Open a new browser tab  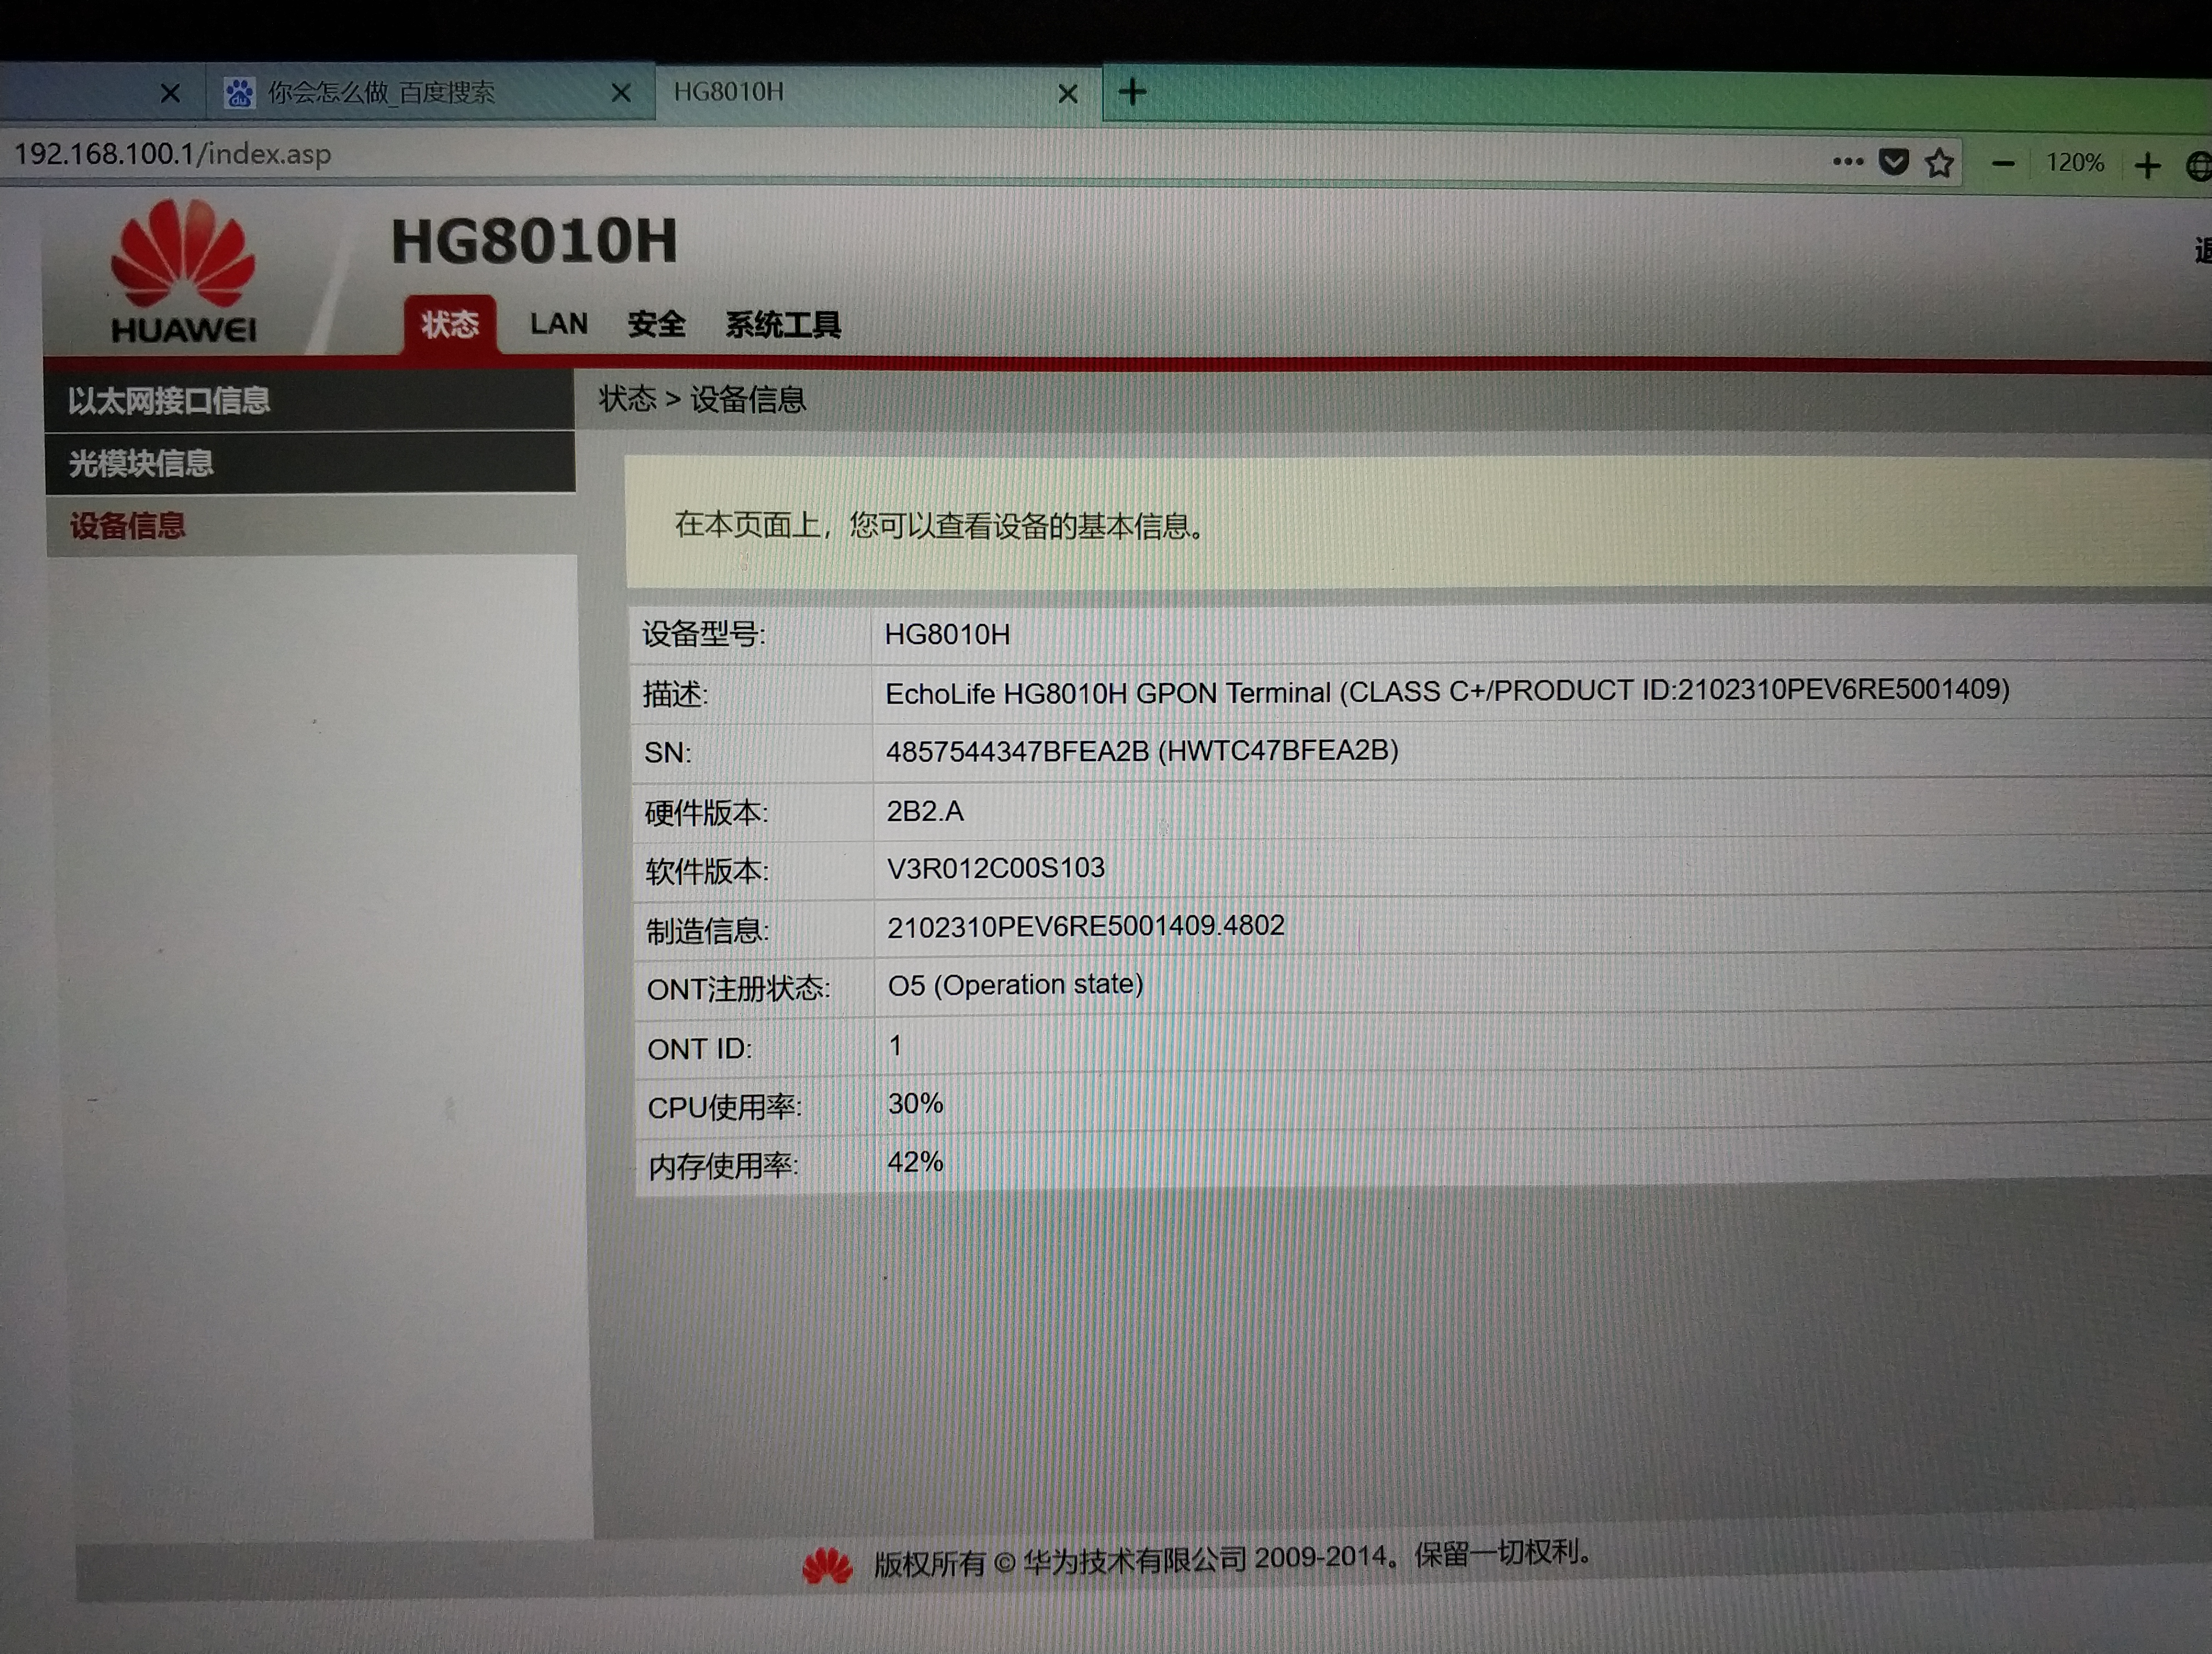pos(1132,92)
